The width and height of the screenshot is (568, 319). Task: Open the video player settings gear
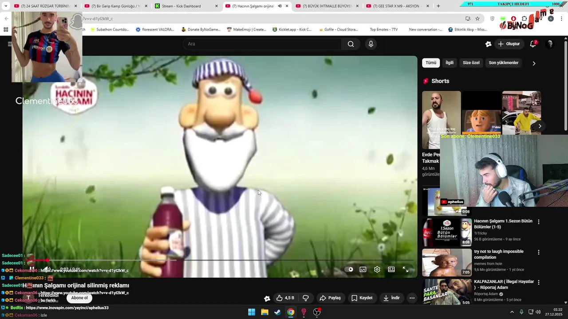pos(377,269)
